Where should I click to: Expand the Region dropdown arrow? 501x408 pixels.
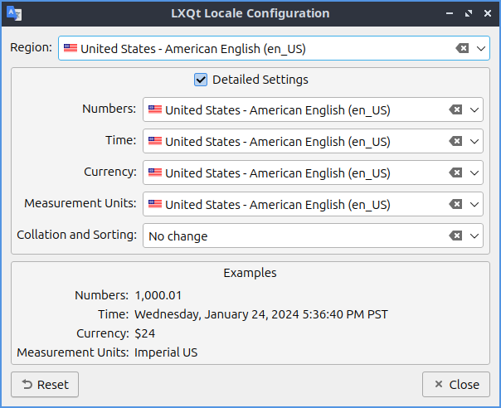(x=482, y=49)
